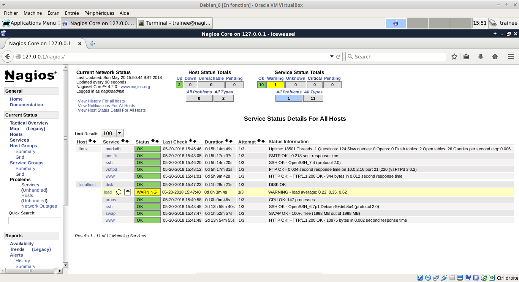Sort Last Check column ascending arrow

(191, 141)
